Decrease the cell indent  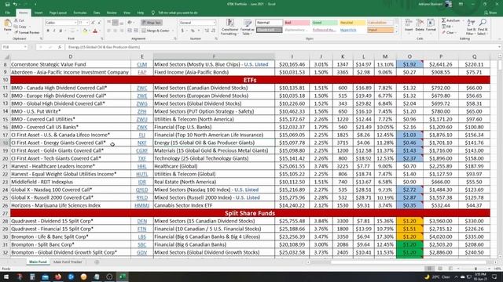click(x=130, y=31)
